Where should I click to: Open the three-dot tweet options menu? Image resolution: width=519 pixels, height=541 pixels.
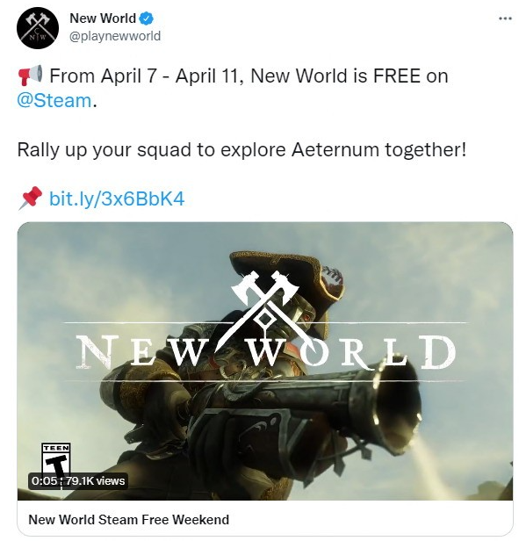[x=505, y=18]
